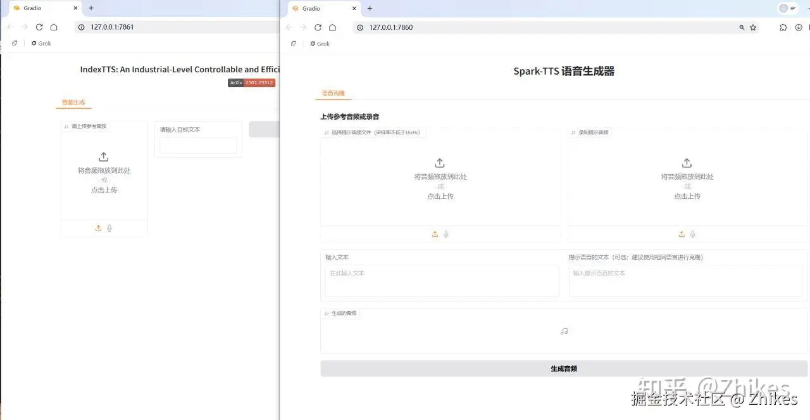Click the upload arrow in the 选择提示音频文件 area
This screenshot has width=810, height=420.
pos(440,163)
